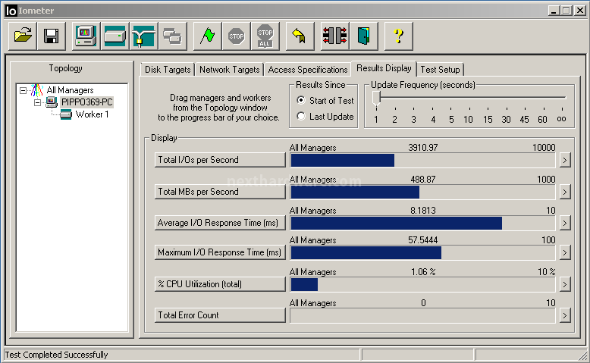Select Worker 1 in Topology tree
This screenshot has width=590, height=363.
coord(93,114)
